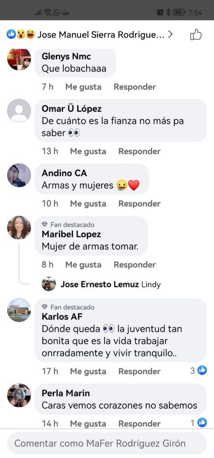Image resolution: width=214 pixels, height=458 pixels.
Task: Like Glenys Nmc's comment with Me gusta
Action: (83, 87)
